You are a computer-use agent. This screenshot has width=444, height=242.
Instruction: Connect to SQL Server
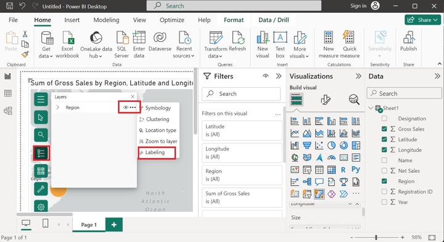click(x=122, y=38)
